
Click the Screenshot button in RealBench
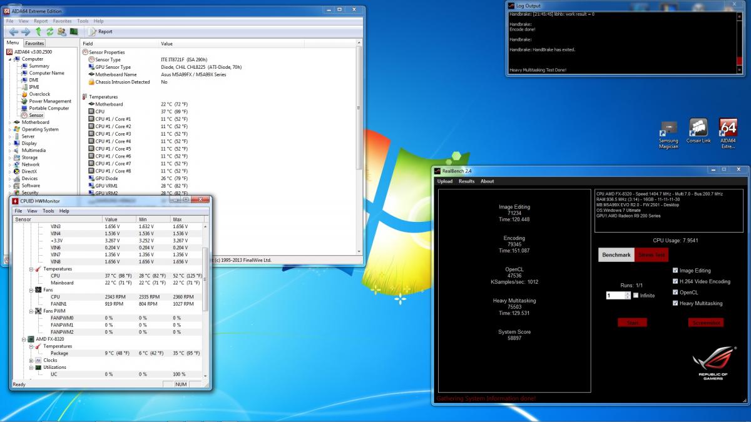(706, 323)
